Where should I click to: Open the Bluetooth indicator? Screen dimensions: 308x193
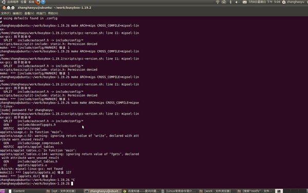coord(230,2)
